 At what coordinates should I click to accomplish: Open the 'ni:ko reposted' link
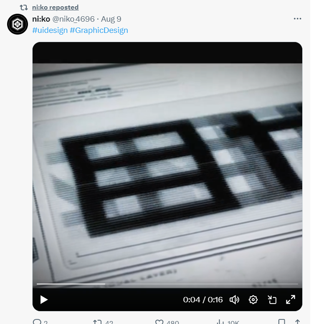tap(56, 7)
